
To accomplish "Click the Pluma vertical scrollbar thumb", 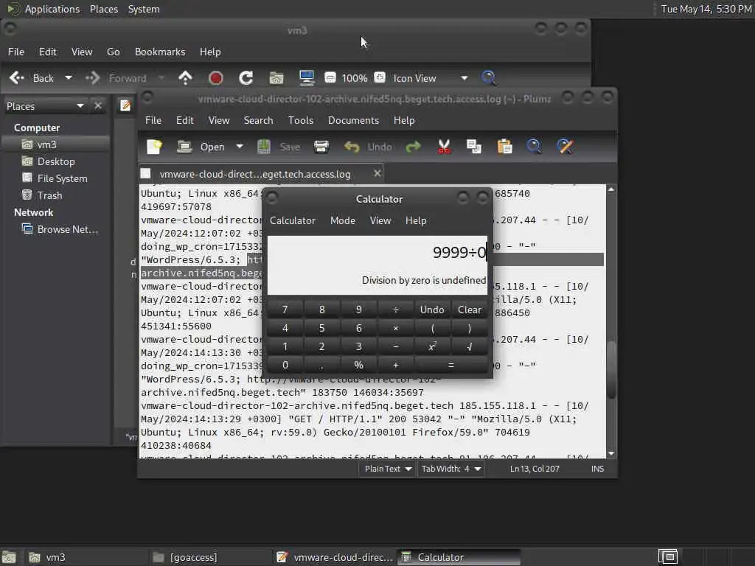I will pyautogui.click(x=611, y=369).
